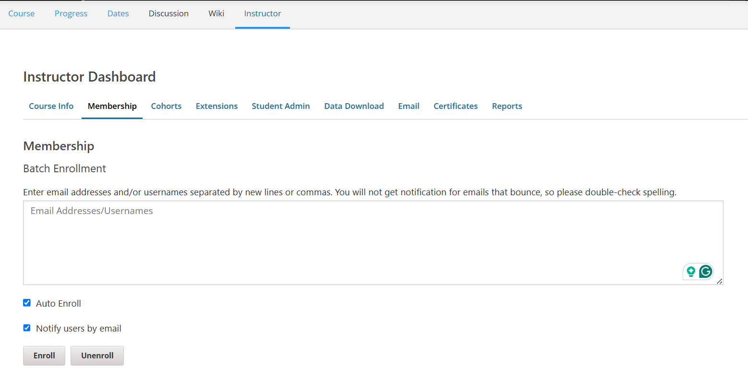The height and width of the screenshot is (392, 748).
Task: Switch to the Cohorts tab
Action: (166, 106)
